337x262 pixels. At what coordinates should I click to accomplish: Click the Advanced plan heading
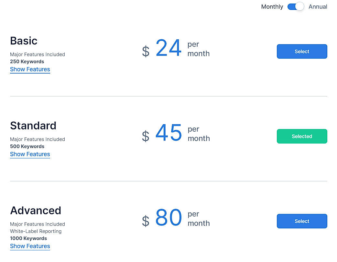36,210
